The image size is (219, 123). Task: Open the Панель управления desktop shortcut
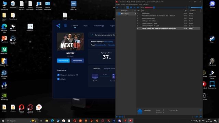(48, 5)
